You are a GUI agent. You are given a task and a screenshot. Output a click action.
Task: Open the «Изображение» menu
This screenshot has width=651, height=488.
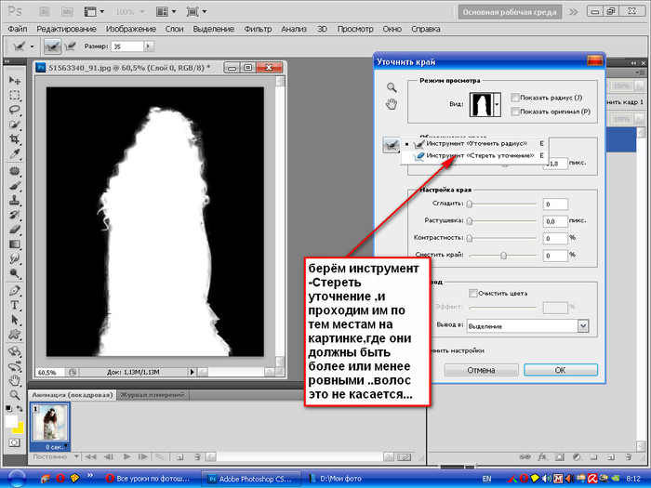tap(131, 29)
